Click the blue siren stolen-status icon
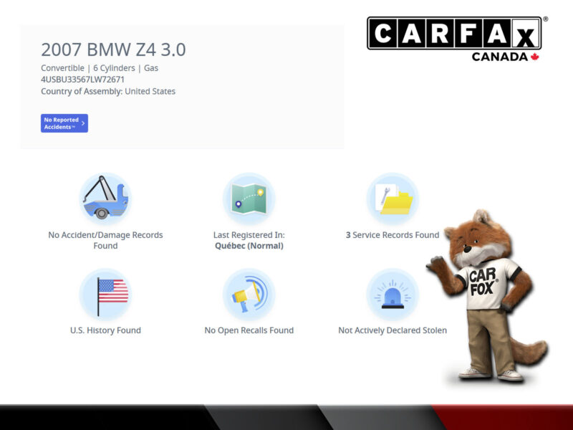 click(x=393, y=295)
